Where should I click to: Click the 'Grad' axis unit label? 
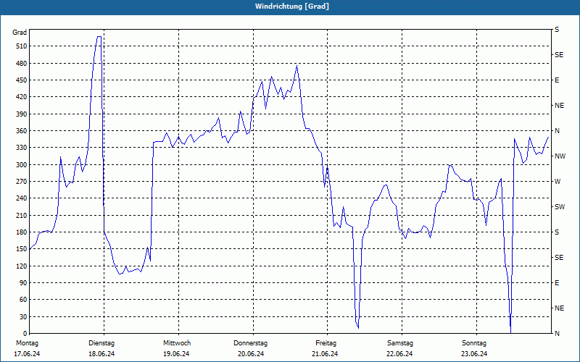(20, 33)
